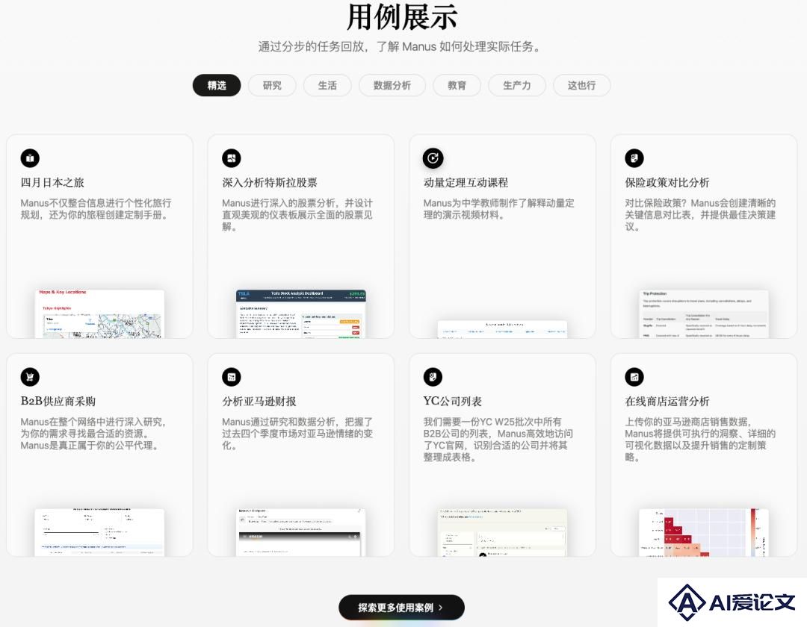Screen dimensions: 807x627
Task: Open the 四月日本之旅 title link
Action: [x=52, y=182]
